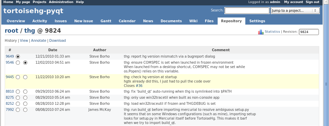The width and height of the screenshot is (329, 126).
Task: Open the Issues tab
Action: [x=61, y=21]
